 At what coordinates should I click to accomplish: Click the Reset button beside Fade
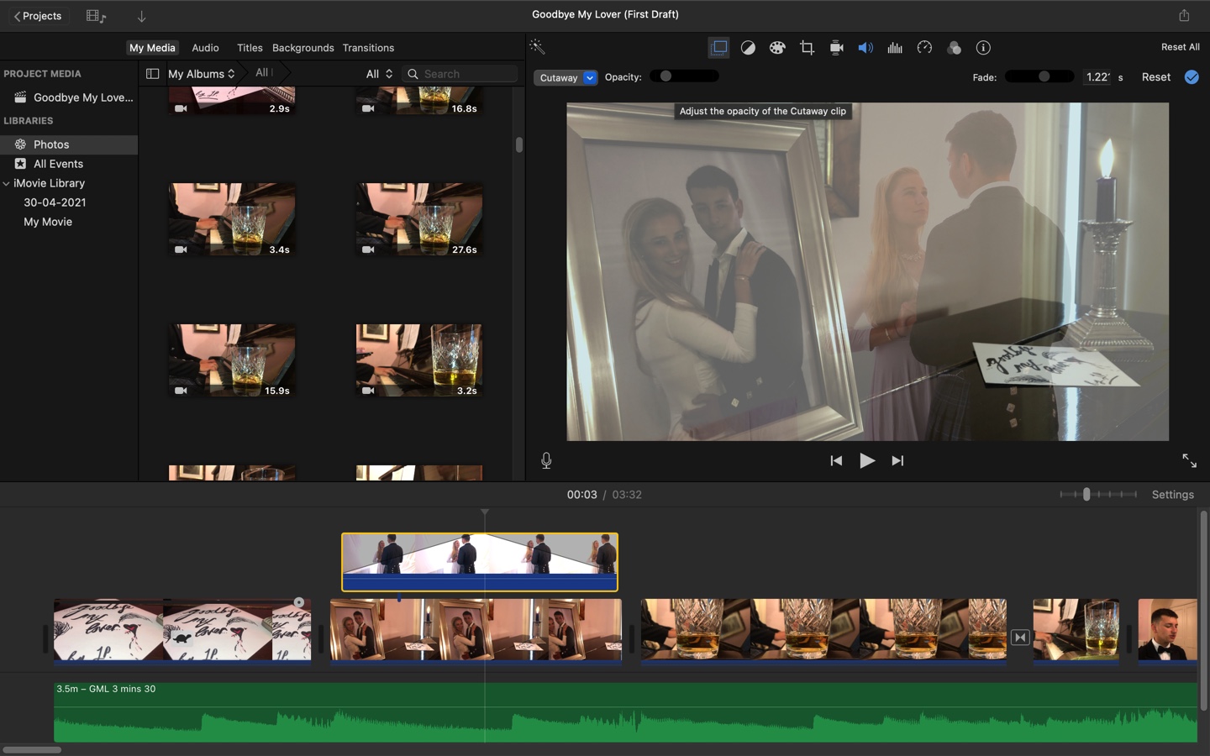[1156, 77]
